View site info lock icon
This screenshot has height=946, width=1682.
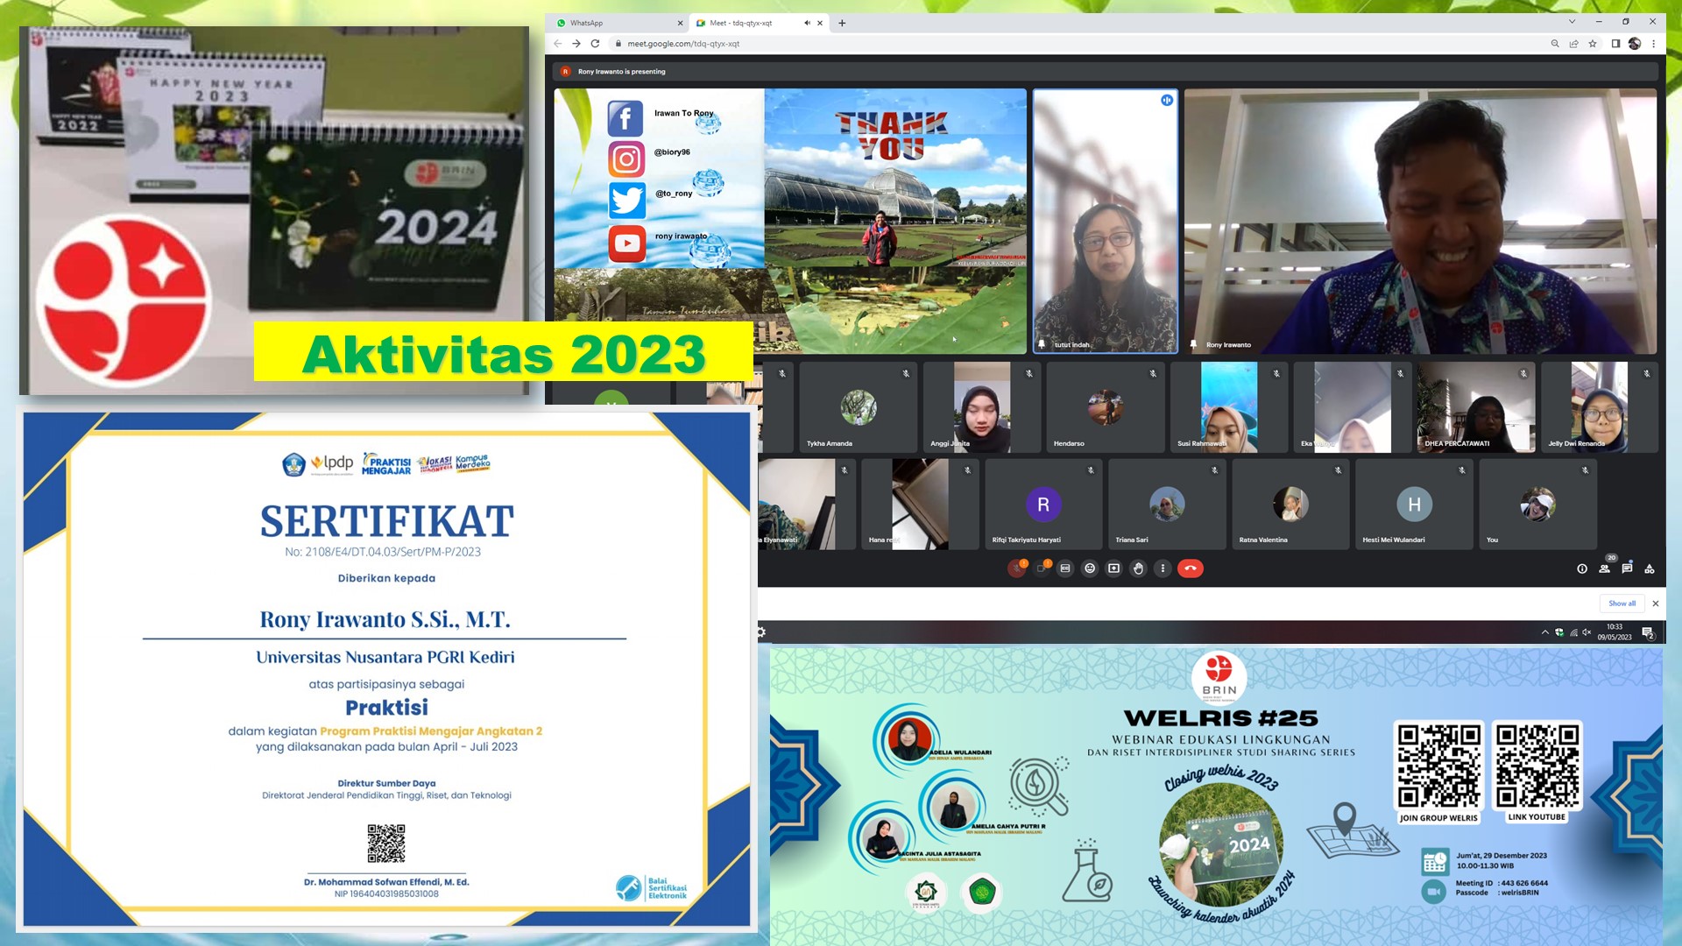618,44
